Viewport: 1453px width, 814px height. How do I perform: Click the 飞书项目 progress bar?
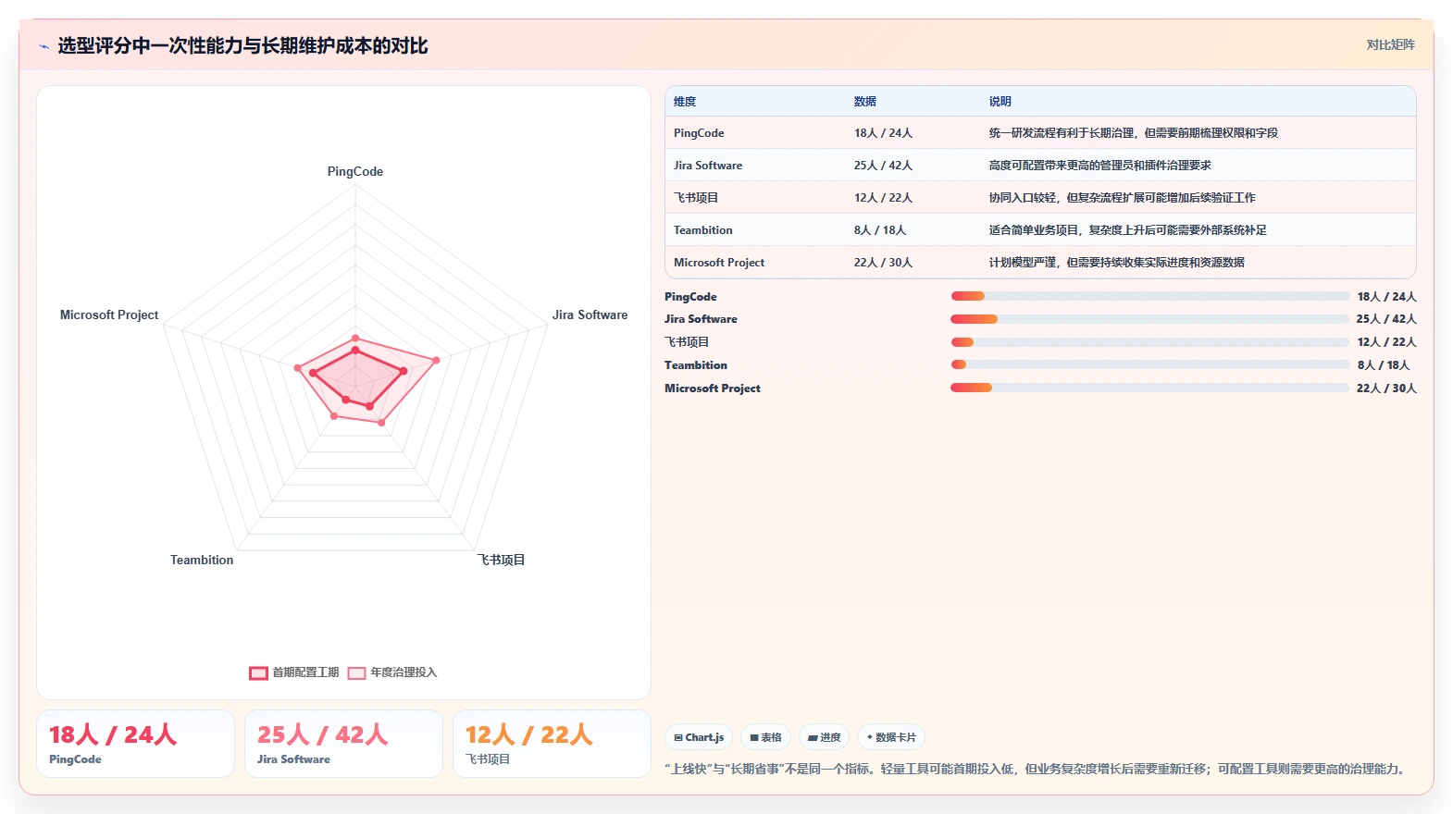pyautogui.click(x=1149, y=342)
